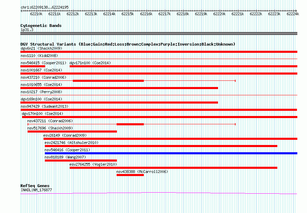Click the nsv818189 (Wang2007) label
The height and width of the screenshot is (213, 307).
tap(65, 157)
